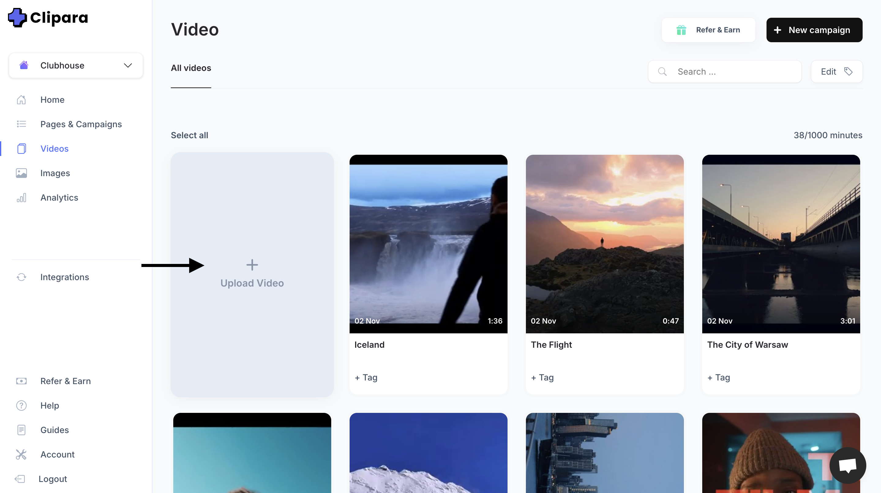881x493 pixels.
Task: Open the Help page
Action: coord(50,406)
